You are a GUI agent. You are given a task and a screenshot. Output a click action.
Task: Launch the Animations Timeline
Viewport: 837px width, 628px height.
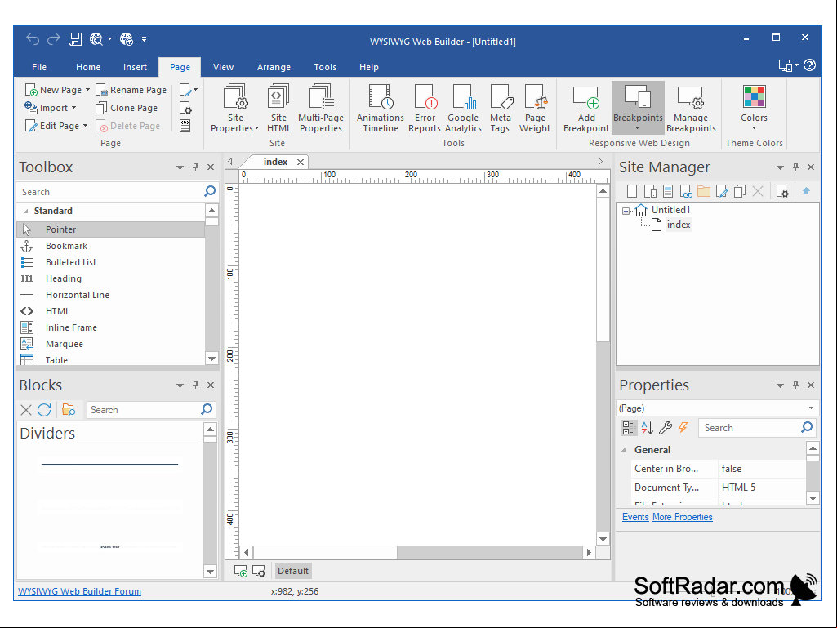click(x=380, y=108)
